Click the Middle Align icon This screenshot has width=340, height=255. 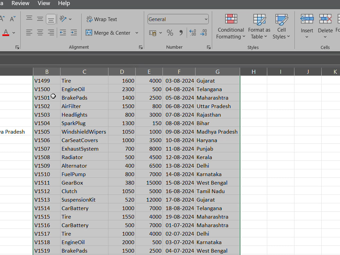[x=40, y=19]
